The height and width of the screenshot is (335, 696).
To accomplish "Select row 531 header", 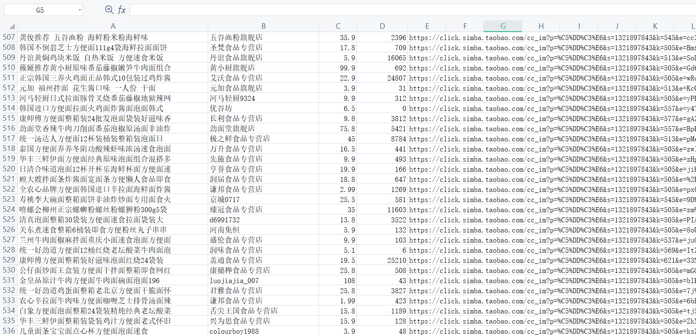I will (x=9, y=280).
